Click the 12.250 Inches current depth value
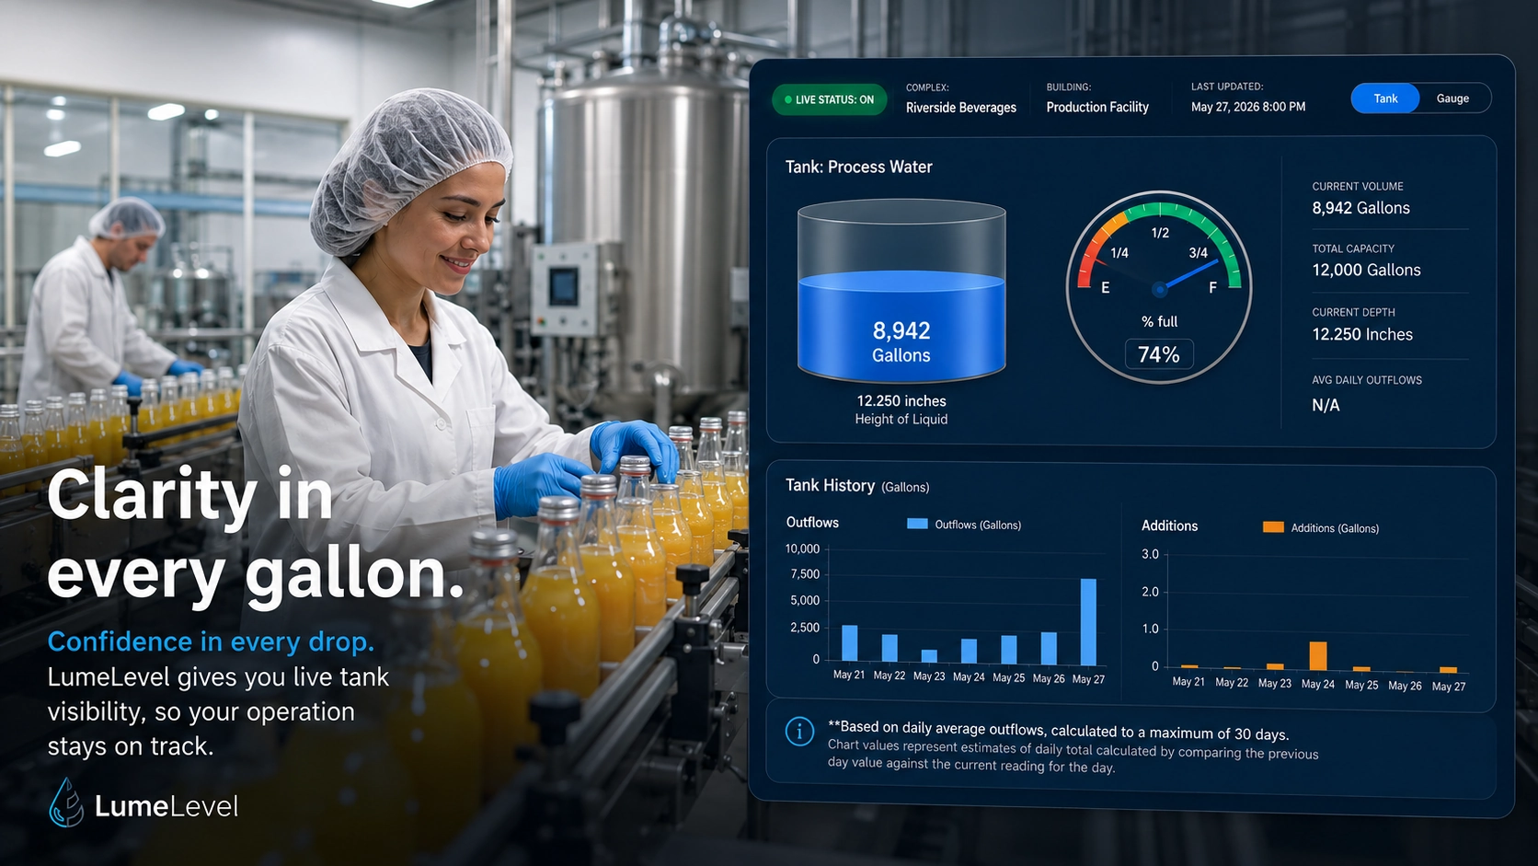The height and width of the screenshot is (866, 1538). (1362, 334)
